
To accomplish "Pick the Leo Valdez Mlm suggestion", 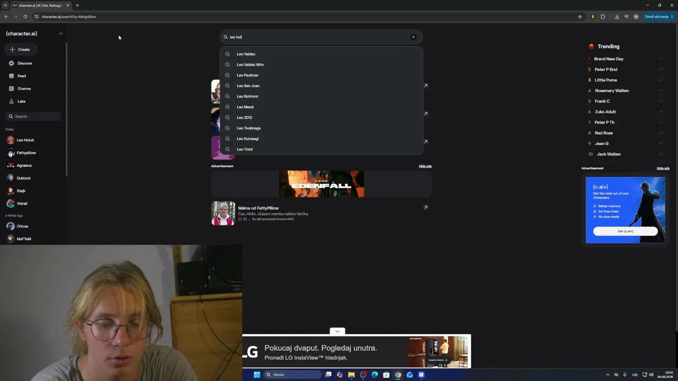I will [x=322, y=65].
